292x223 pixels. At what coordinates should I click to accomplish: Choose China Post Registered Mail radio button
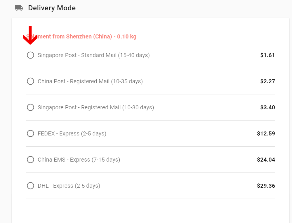coord(30,81)
